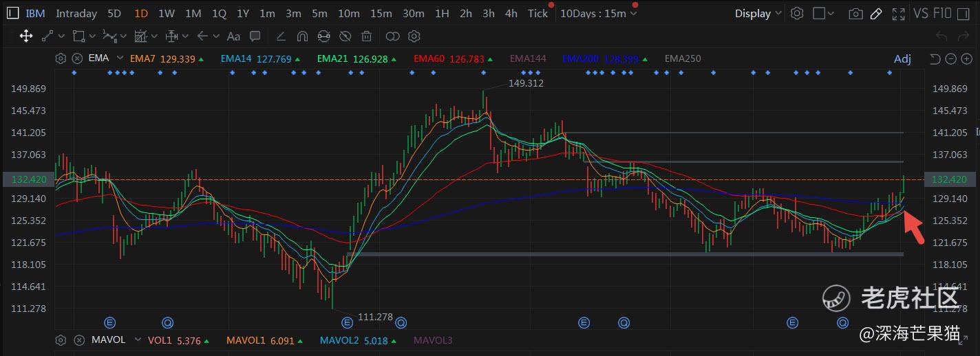The image size is (980, 356).
Task: Hide all drawings with eye-slash icon
Action: [x=345, y=36]
